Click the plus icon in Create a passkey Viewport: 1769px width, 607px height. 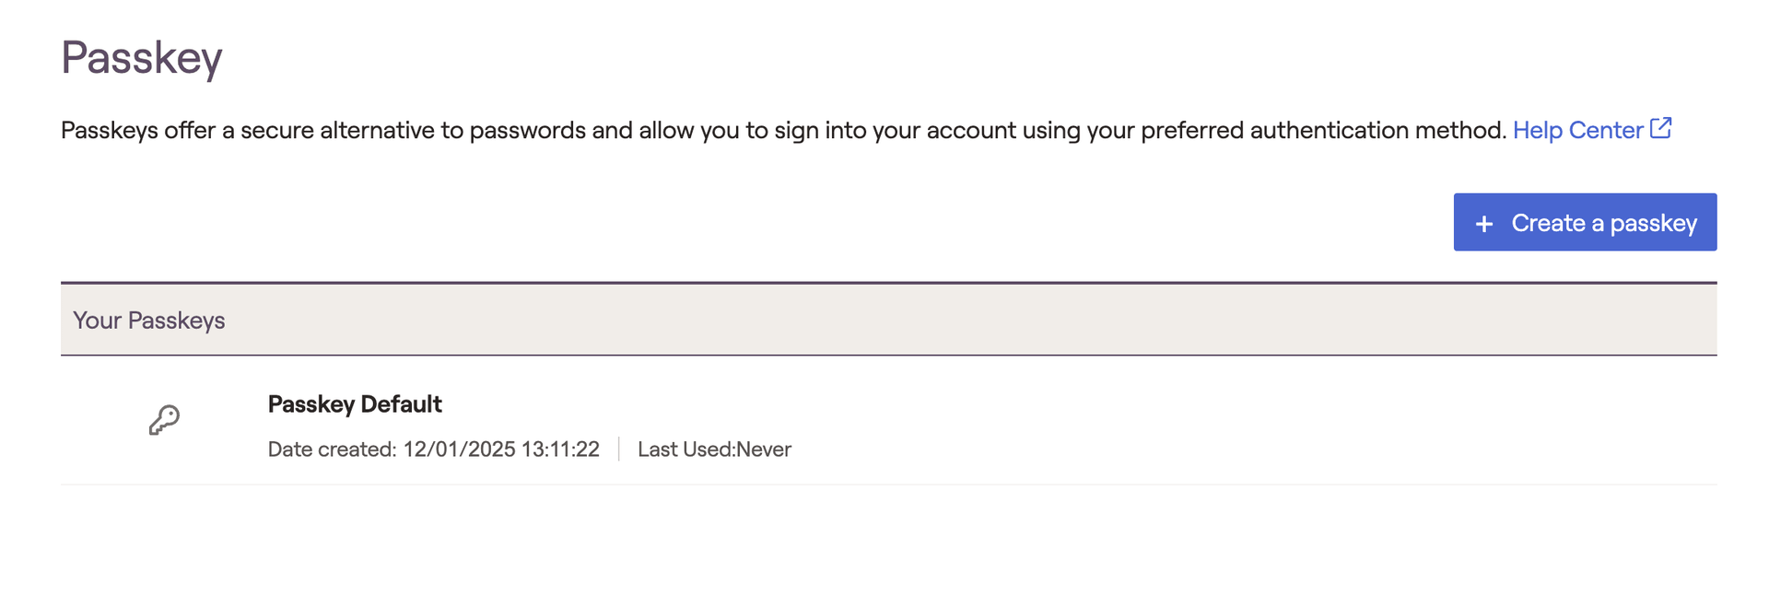1483,224
